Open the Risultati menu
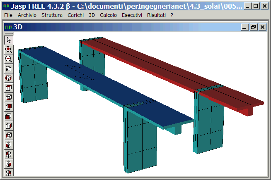 (x=156, y=15)
